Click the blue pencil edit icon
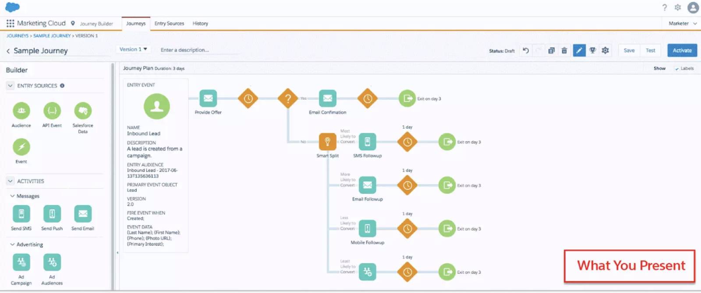The width and height of the screenshot is (701, 293). click(x=579, y=50)
